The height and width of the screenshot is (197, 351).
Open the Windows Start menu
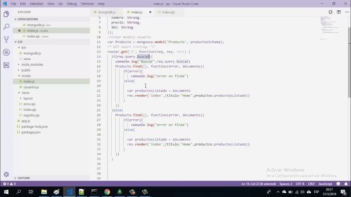pos(6,192)
